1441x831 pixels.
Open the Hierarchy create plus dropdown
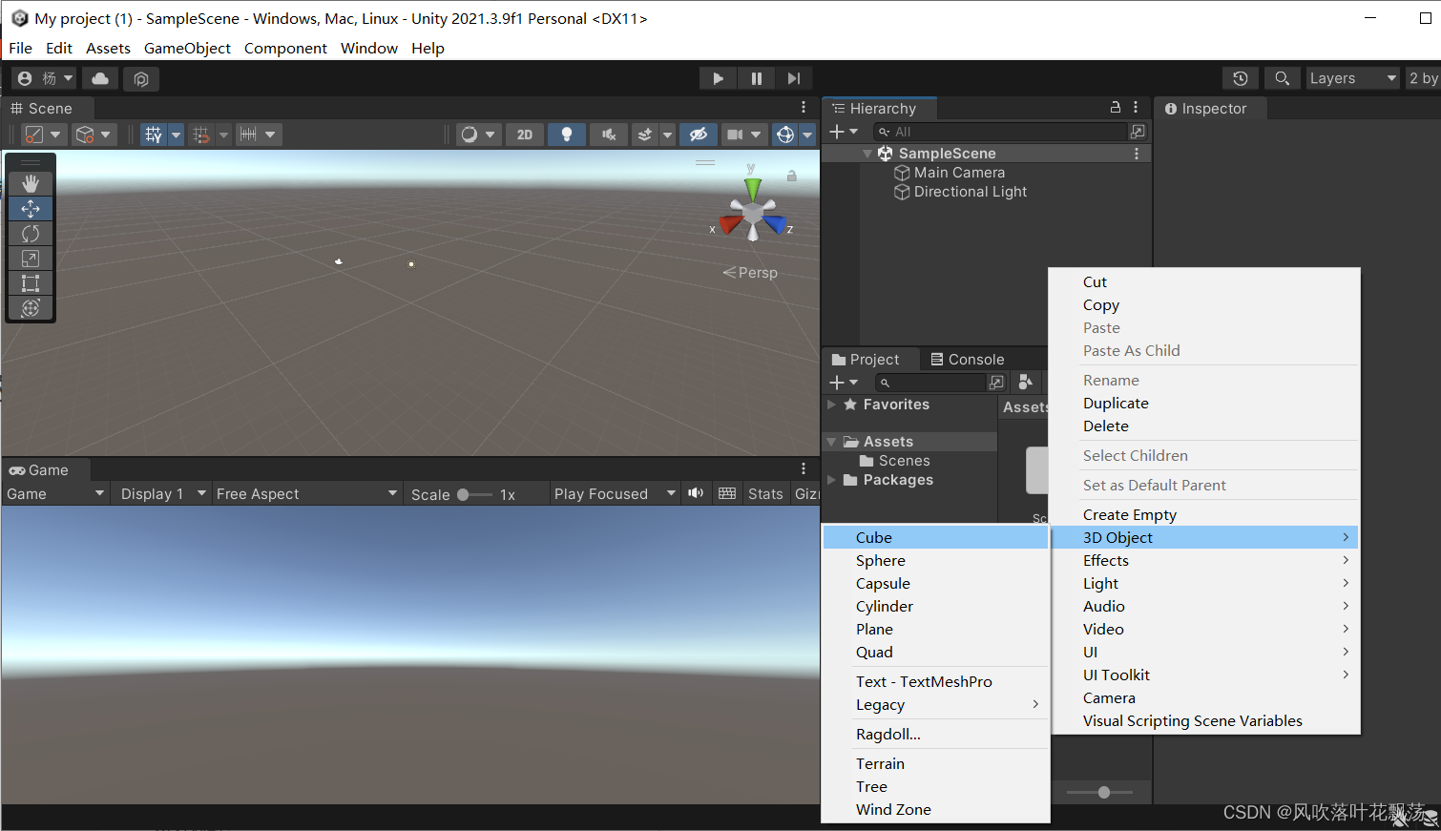click(844, 132)
